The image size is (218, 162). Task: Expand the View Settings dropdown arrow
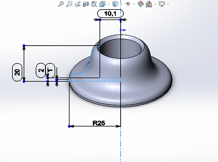[168, 4]
